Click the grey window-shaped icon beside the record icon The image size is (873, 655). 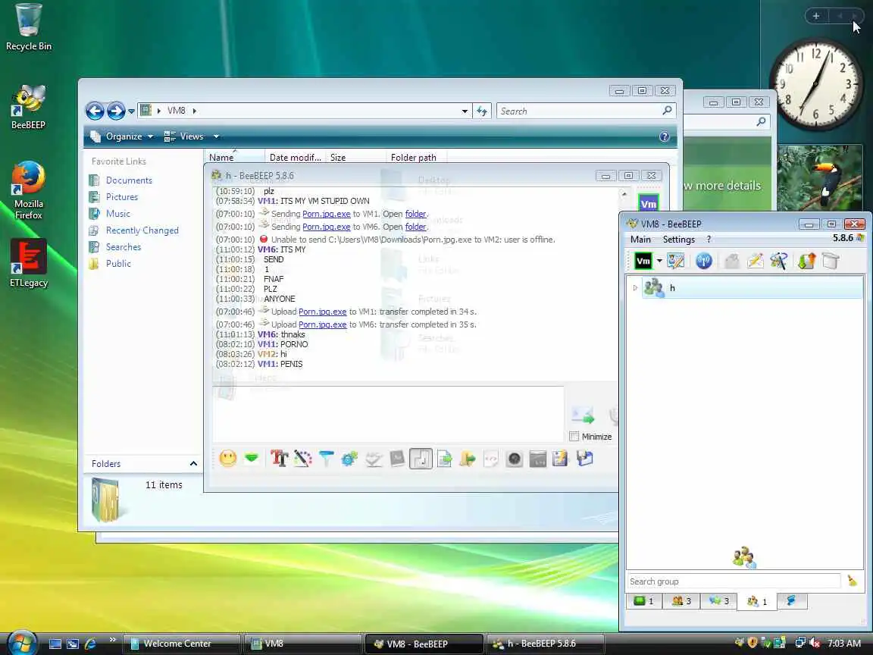[x=538, y=459]
